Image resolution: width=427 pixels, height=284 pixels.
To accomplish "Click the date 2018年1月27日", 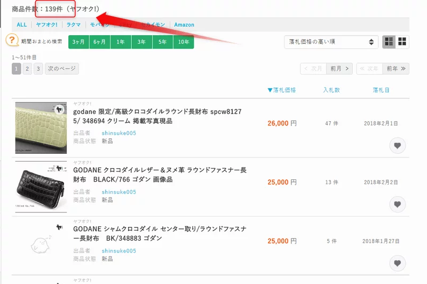I will 381,241.
